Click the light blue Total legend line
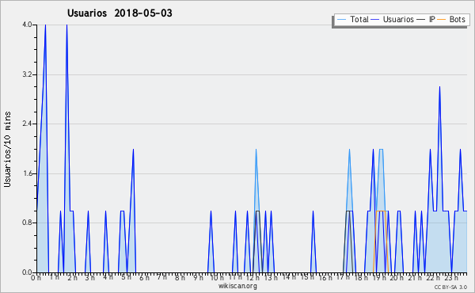475x293 pixels. [341, 20]
